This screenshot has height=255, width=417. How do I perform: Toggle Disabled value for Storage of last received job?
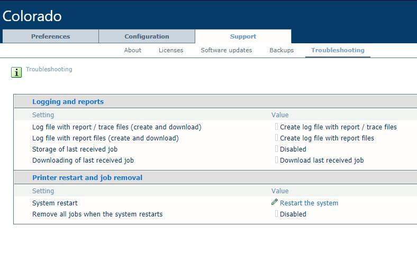point(293,149)
